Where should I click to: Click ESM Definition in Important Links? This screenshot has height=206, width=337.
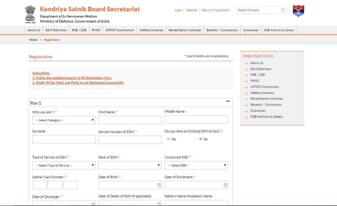tap(261, 69)
